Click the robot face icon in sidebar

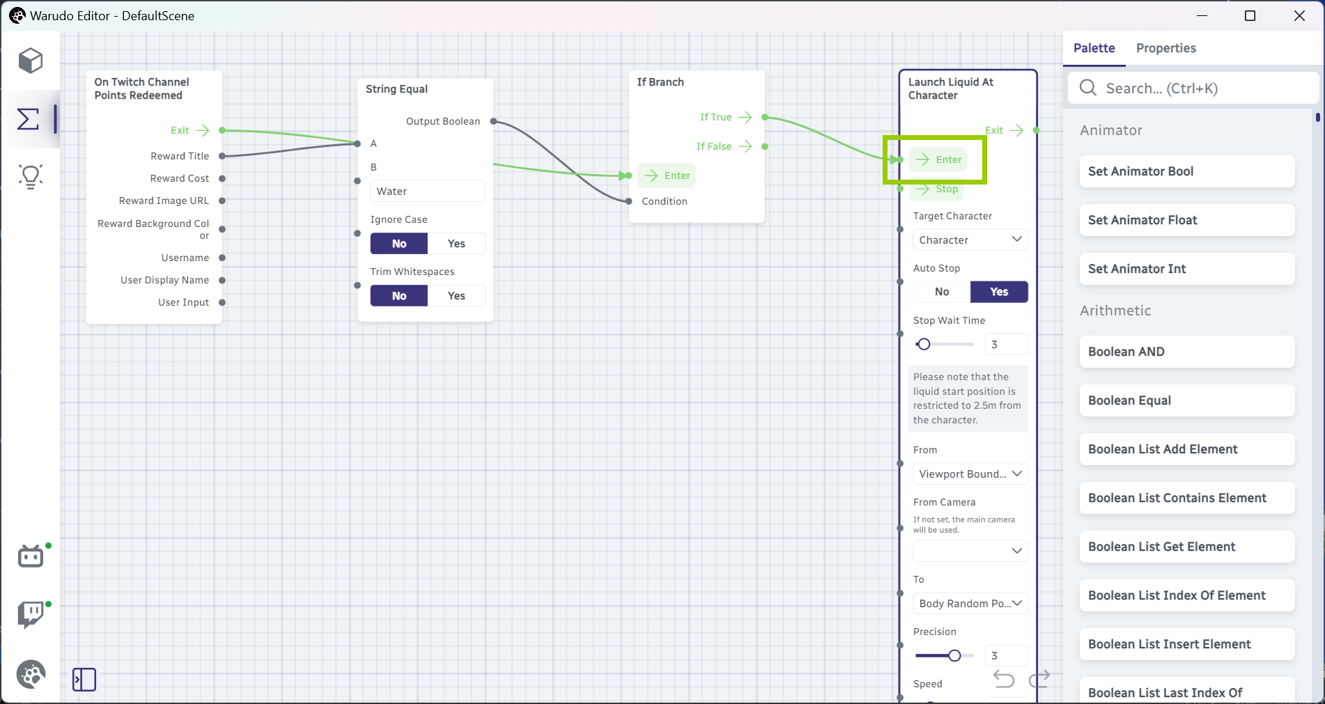point(31,556)
